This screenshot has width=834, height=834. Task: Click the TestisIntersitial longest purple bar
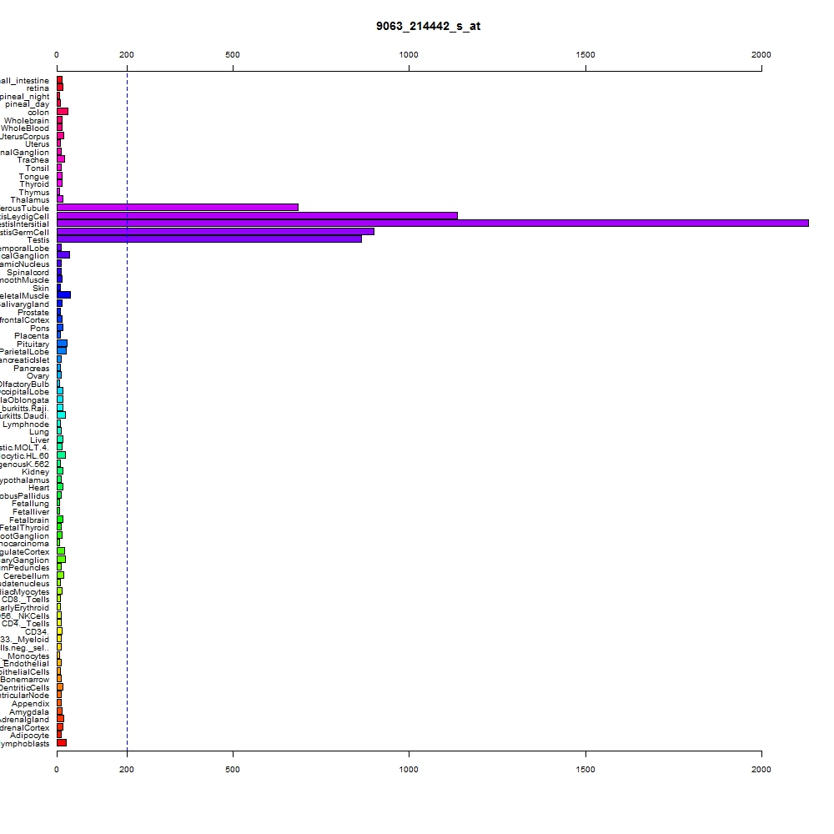pos(432,224)
